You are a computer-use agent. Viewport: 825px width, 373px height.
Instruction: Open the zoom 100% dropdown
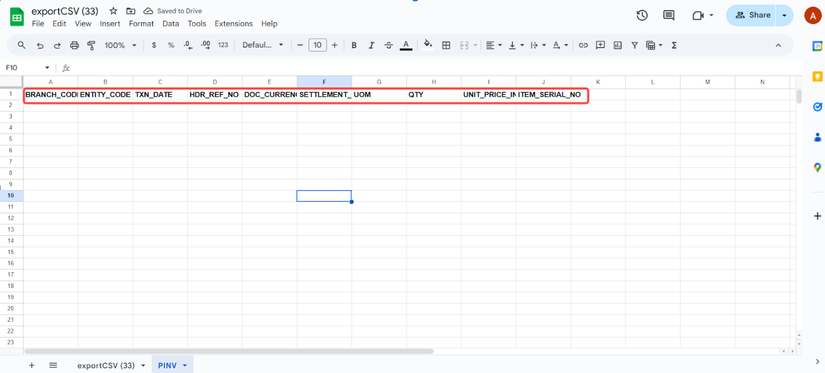click(120, 45)
